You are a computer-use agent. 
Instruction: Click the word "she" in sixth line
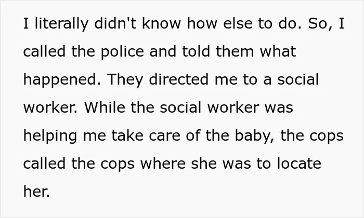coord(204,164)
